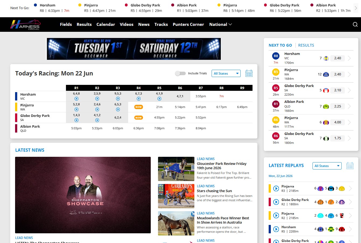Screen dimensions: 361x243
Task: Play Horsham R5 2200m latest replay
Action: (276, 229)
